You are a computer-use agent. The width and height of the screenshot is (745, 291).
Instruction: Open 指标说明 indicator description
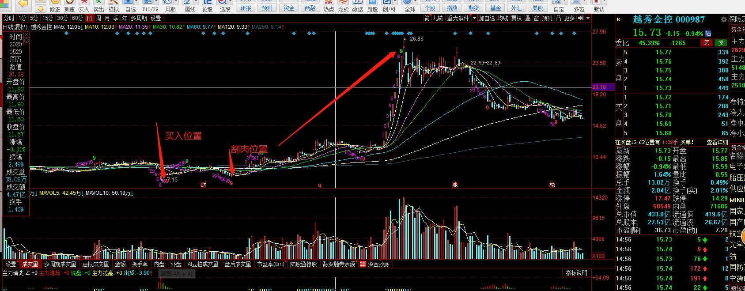pyautogui.click(x=577, y=273)
